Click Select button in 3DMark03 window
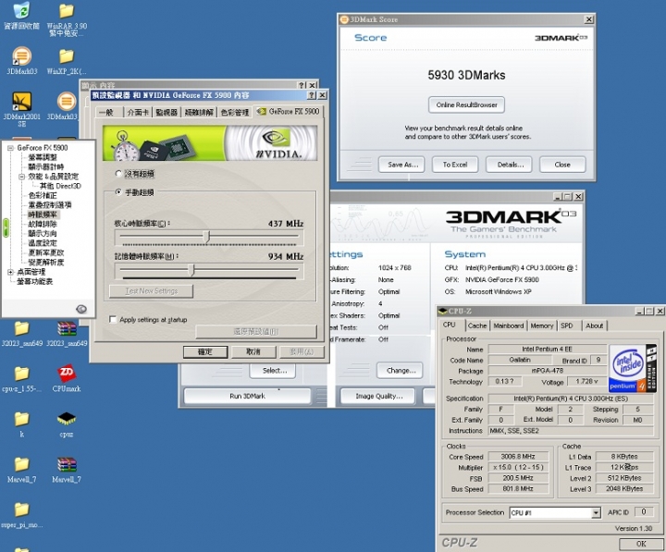The image size is (666, 552). coord(275,370)
